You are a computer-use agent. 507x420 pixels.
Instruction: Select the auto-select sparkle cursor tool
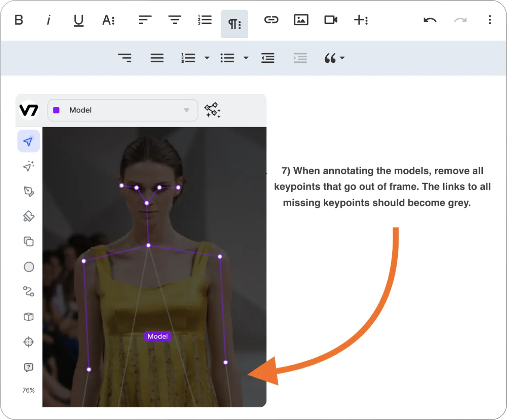[28, 166]
